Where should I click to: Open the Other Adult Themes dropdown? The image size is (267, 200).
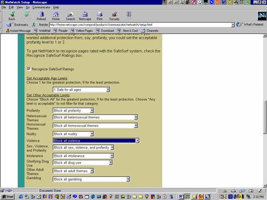[x=73, y=171]
